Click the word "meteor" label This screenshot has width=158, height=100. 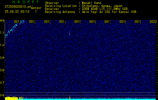[36, 8]
